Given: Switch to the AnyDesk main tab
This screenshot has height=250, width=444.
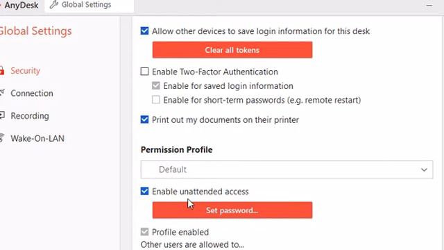Looking at the screenshot, I should [21, 5].
